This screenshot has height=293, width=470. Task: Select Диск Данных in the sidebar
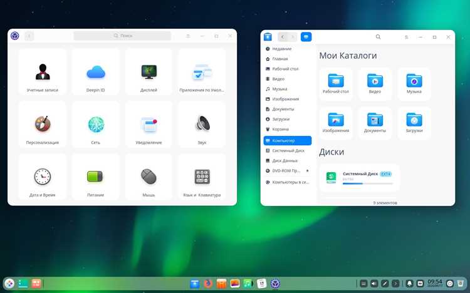click(288, 160)
